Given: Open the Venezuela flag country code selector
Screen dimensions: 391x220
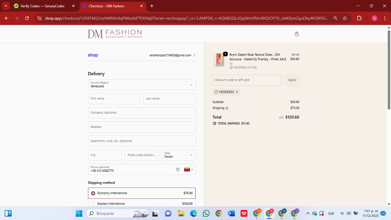Looking at the screenshot, I should pos(189,169).
